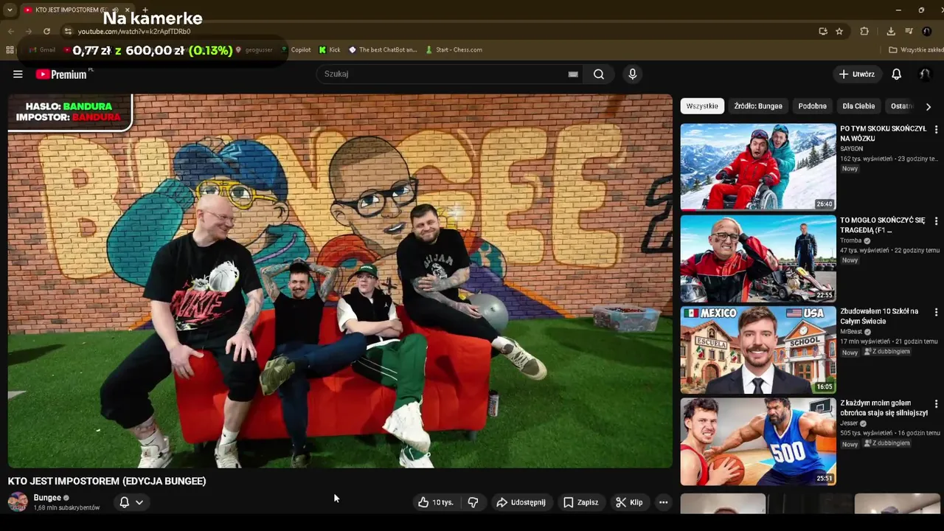Open media controls in browser toolbar

tap(909, 31)
